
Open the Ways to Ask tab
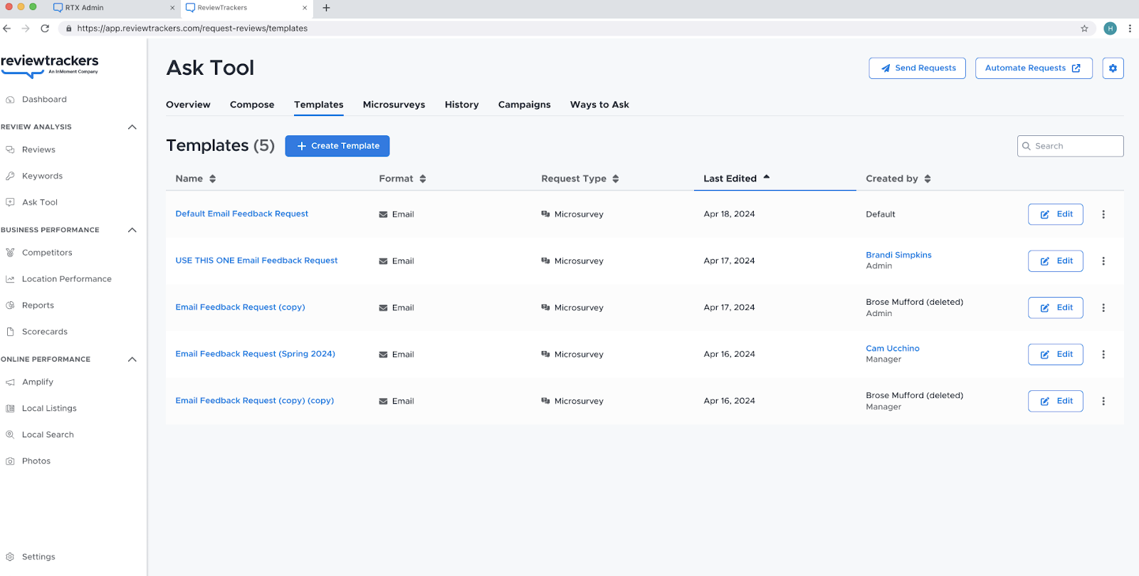[599, 105]
